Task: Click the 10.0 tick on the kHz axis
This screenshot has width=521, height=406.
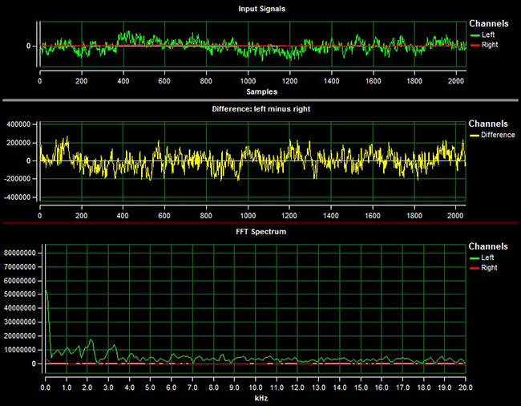Action: (255, 388)
